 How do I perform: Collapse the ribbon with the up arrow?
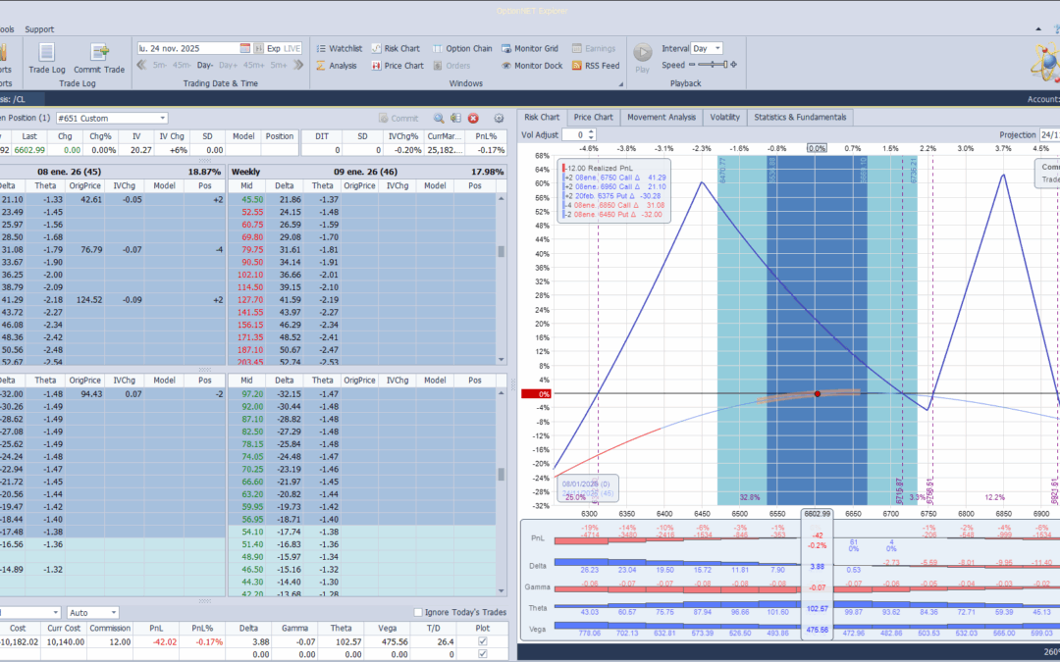pyautogui.click(x=1039, y=29)
